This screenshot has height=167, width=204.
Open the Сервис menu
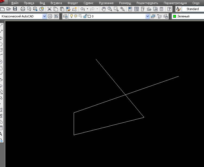(x=88, y=3)
